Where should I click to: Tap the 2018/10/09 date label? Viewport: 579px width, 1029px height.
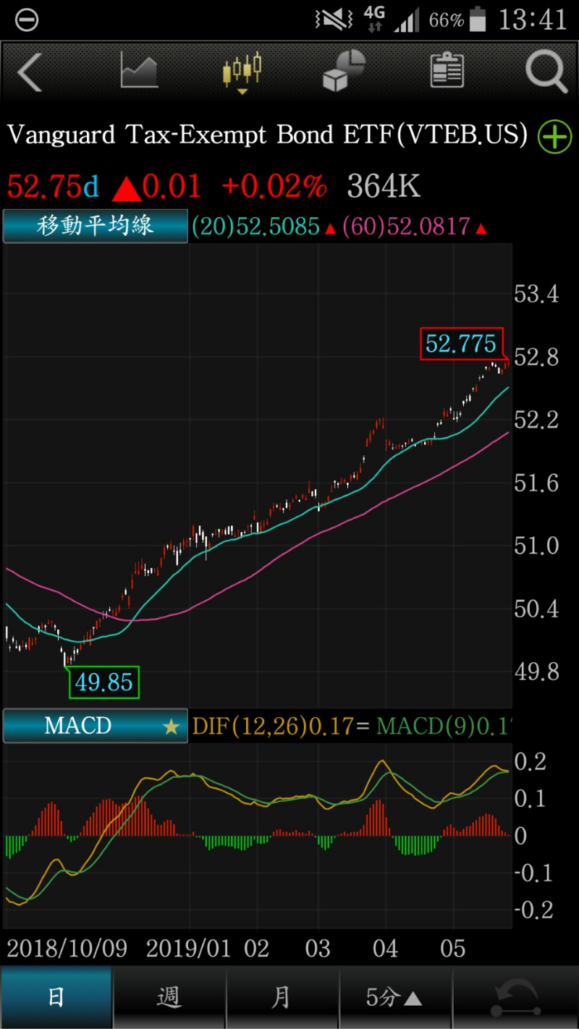[67, 948]
